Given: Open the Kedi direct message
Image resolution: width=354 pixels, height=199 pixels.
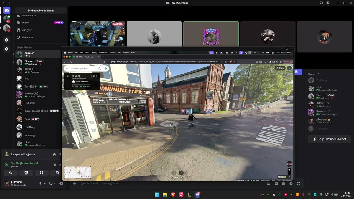Looking at the screenshot, I should point(38,78).
